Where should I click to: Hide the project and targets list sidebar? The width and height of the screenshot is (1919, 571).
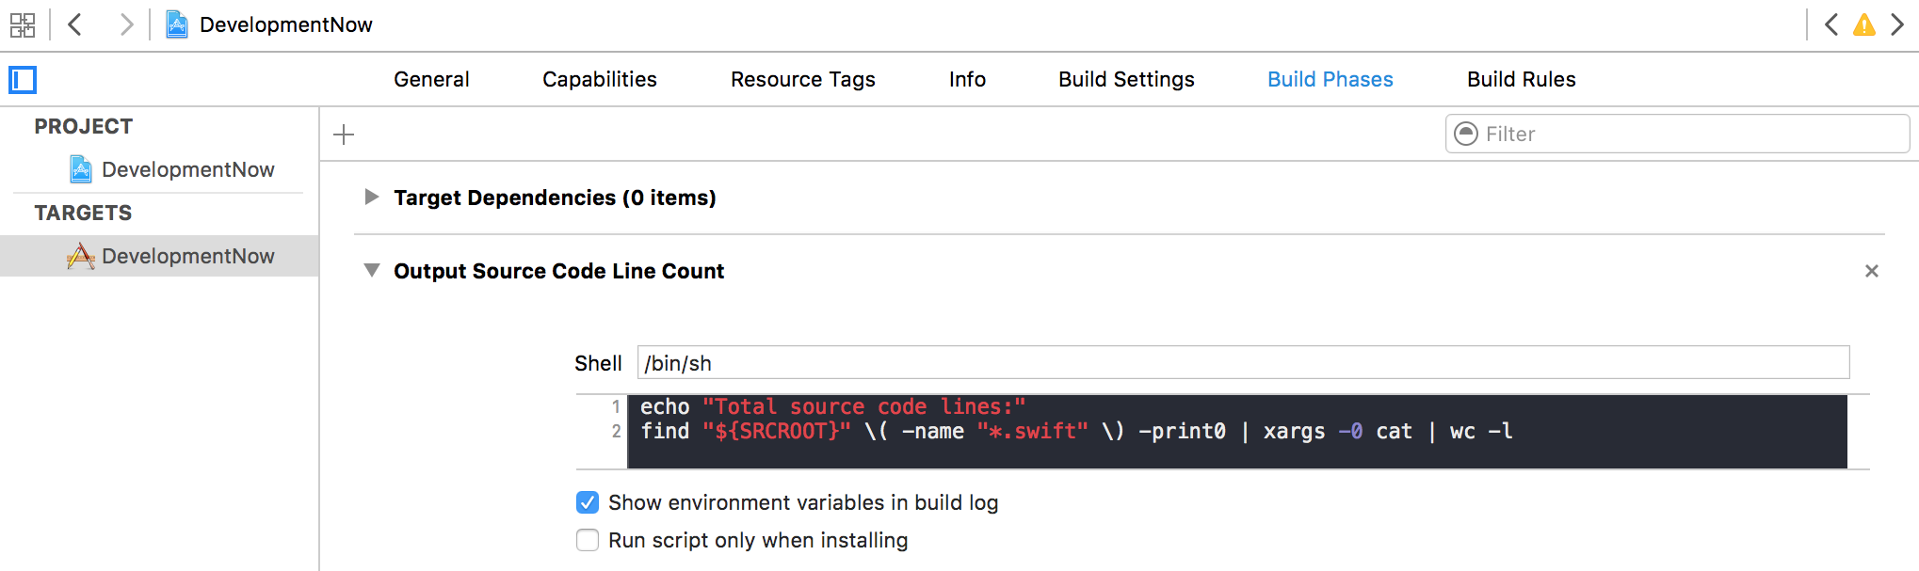point(23,80)
